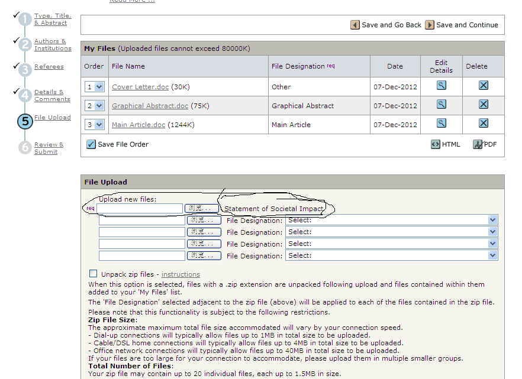Image resolution: width=522 pixels, height=379 pixels.
Task: Open order dropdown for Cover Letter.doc
Action: click(x=95, y=87)
